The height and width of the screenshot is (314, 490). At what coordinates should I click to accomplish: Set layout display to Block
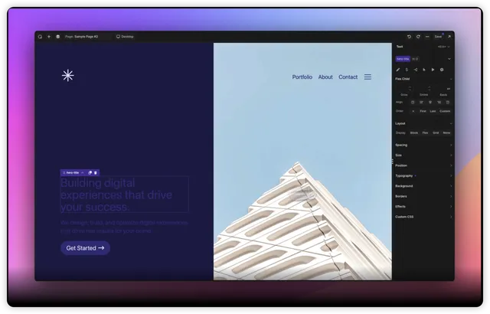tap(414, 132)
